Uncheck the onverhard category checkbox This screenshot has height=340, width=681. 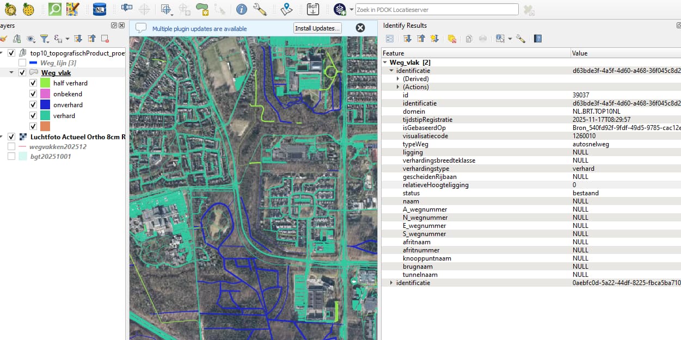coord(33,104)
